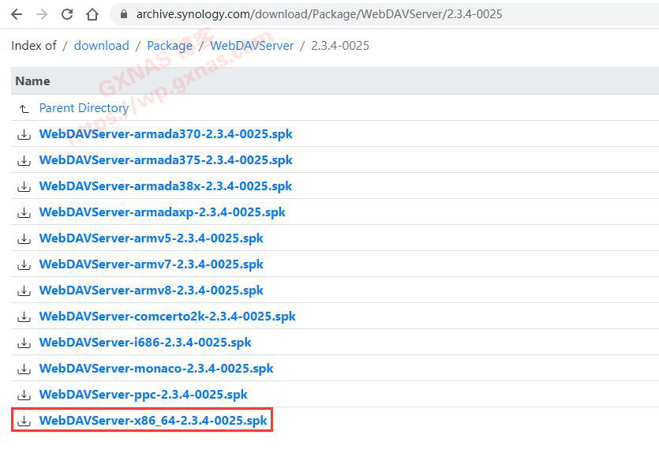659x476 pixels.
Task: Click the Name column header
Action: click(x=32, y=81)
